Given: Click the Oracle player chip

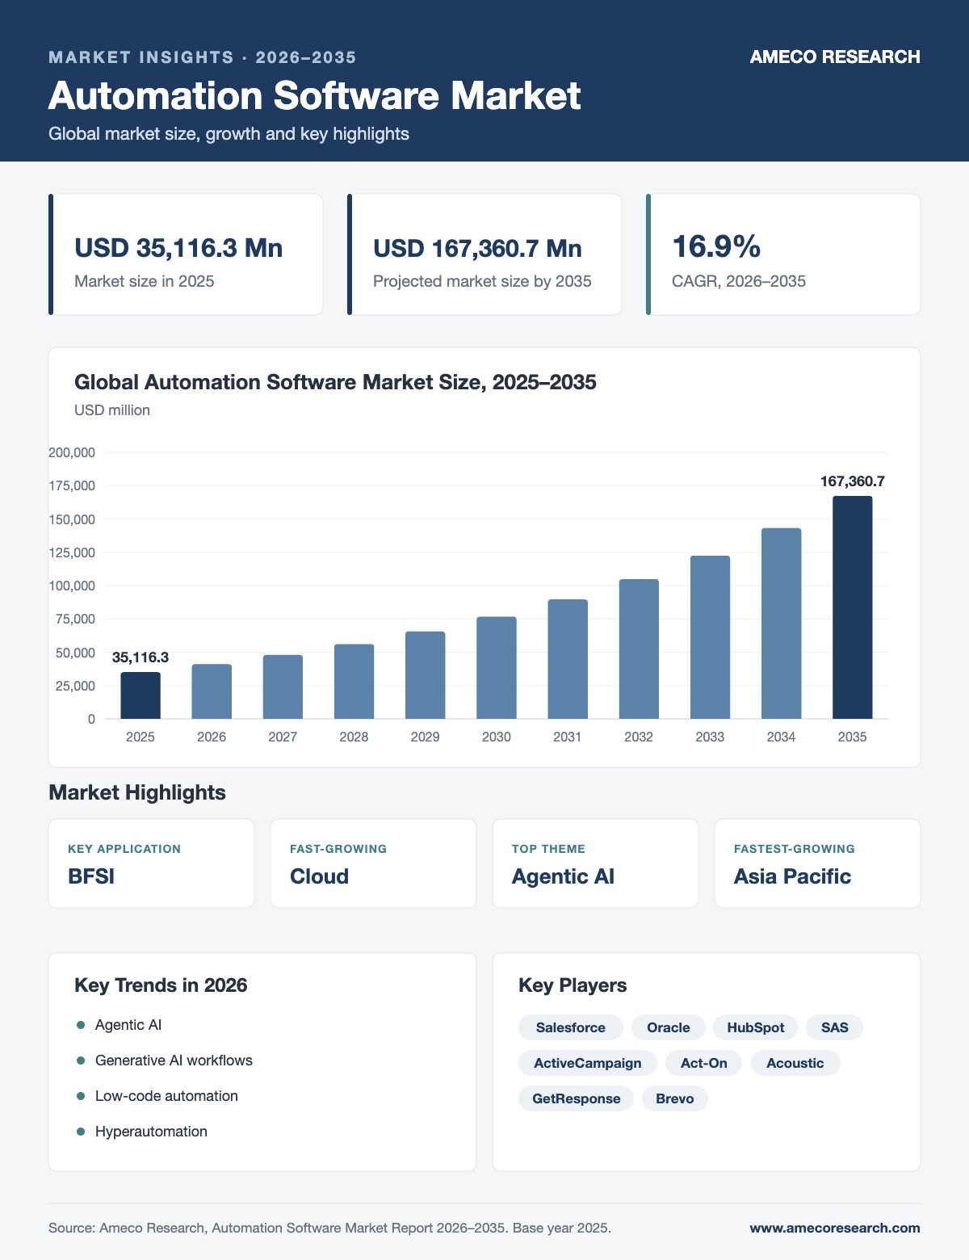Looking at the screenshot, I should point(669,1027).
